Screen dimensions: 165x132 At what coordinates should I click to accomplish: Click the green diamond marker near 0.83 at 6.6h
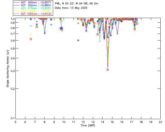tap(31, 26)
